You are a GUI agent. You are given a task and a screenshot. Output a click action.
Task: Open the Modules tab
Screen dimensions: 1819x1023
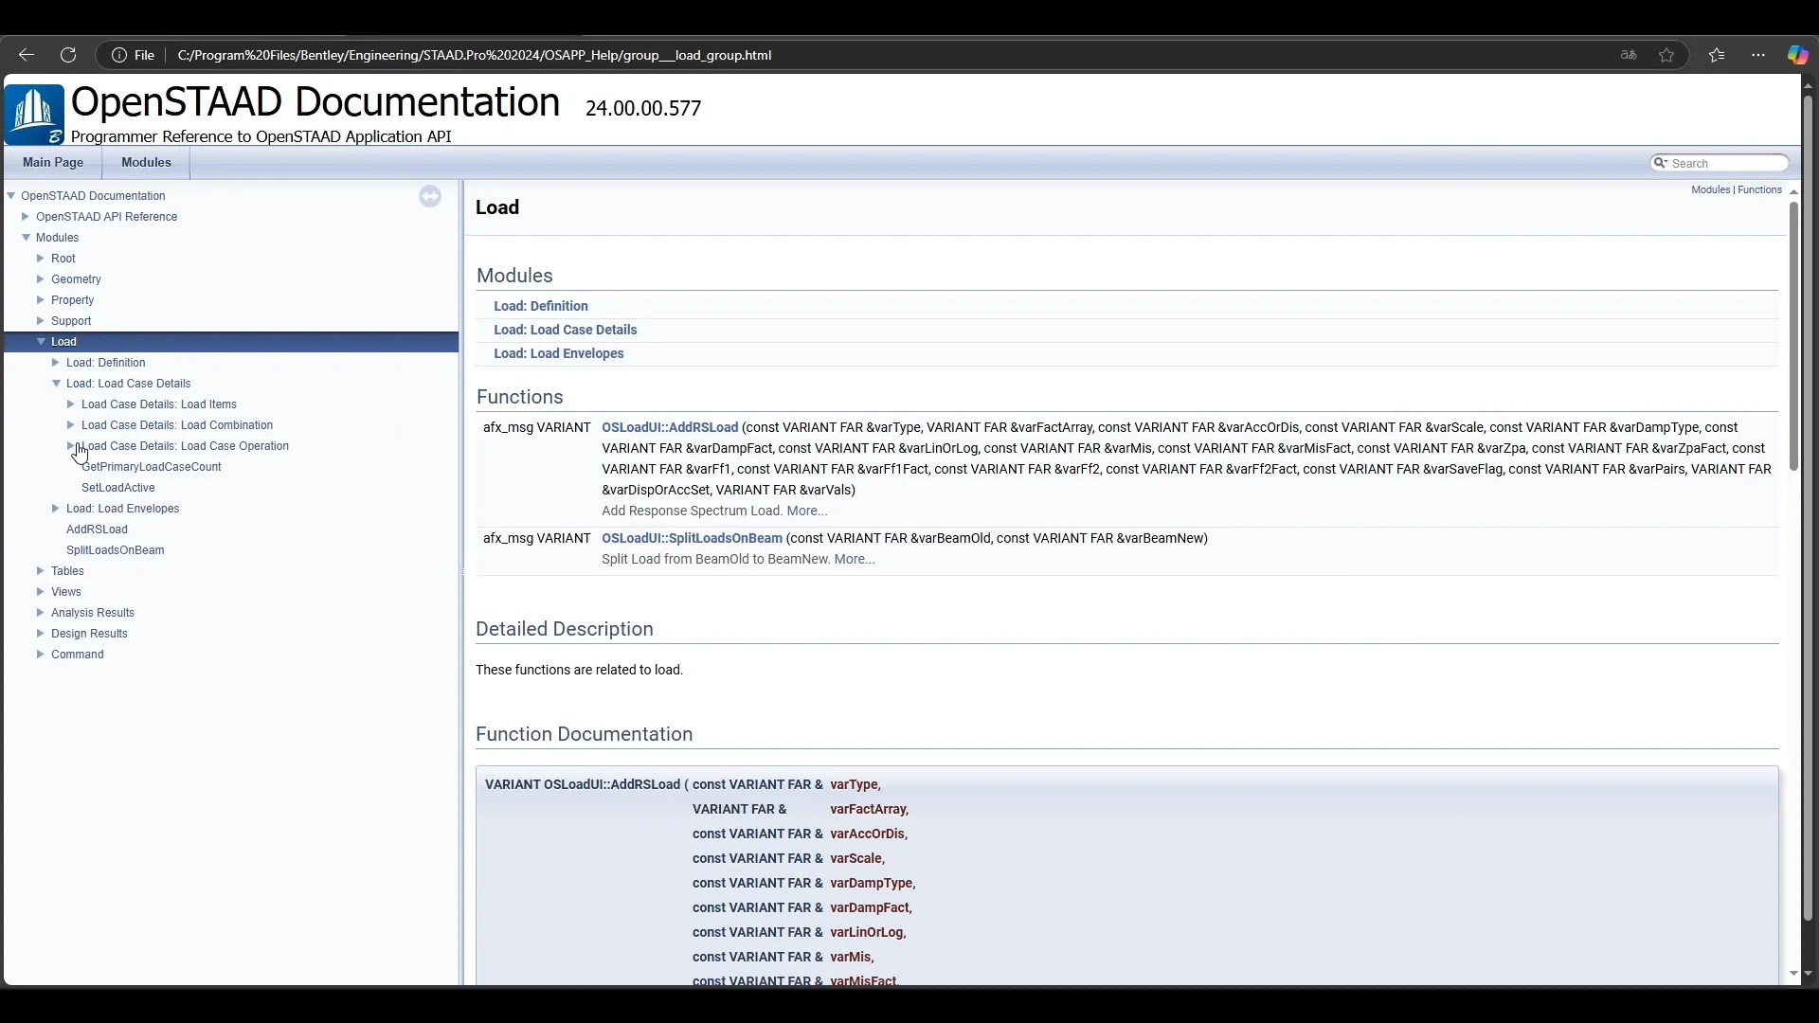coord(146,163)
